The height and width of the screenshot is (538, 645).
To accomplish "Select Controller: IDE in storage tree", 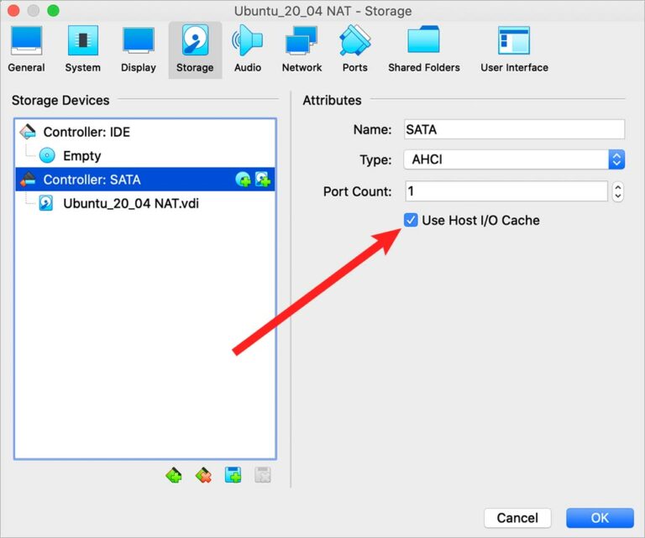I will (x=144, y=132).
